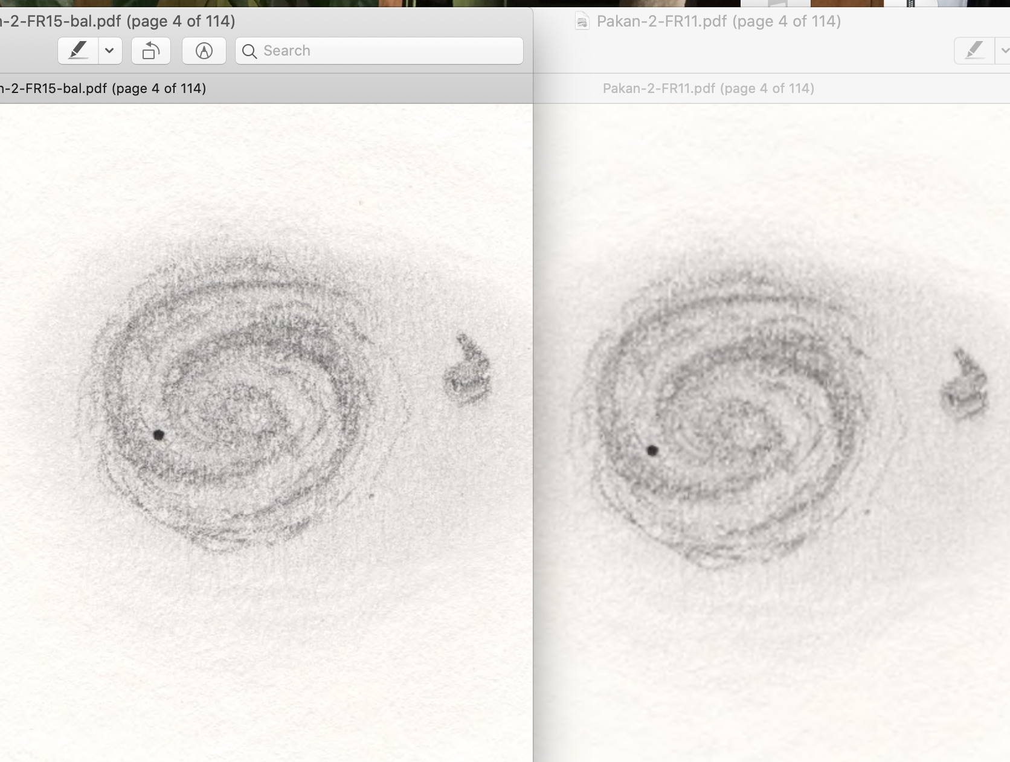Show the Markup toolbar in FR15-bal window
1010x762 pixels.
(204, 51)
